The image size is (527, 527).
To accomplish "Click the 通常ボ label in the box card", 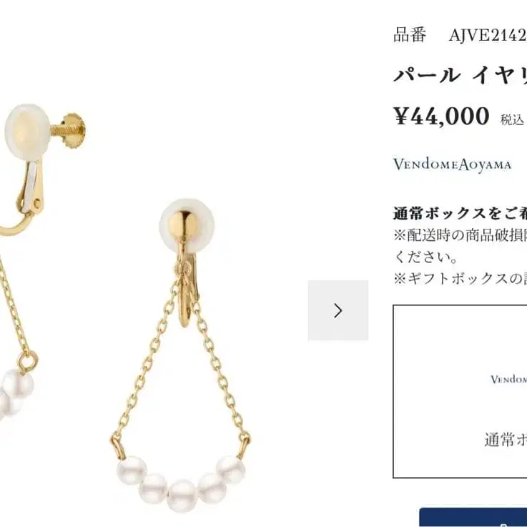I will tap(506, 440).
